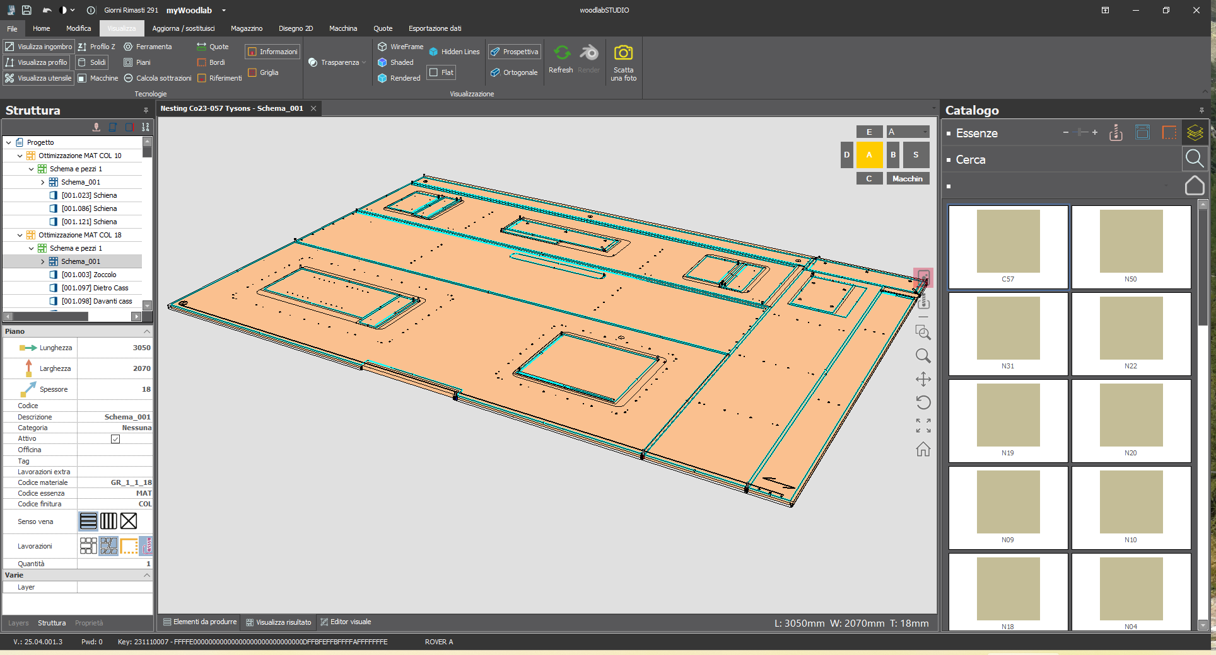Select the pan/move icon in viewport toolbar
Viewport: 1216px width, 655px height.
923,379
